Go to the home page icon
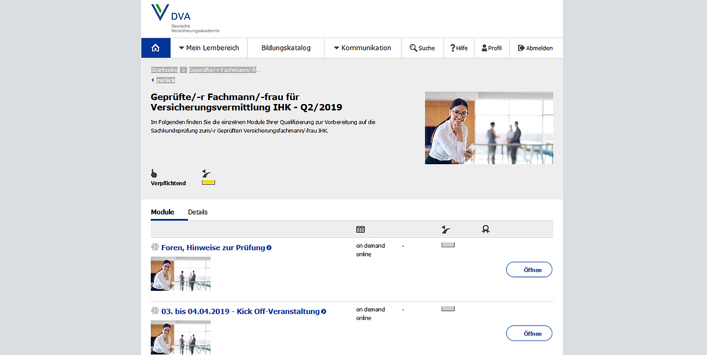 click(x=156, y=48)
